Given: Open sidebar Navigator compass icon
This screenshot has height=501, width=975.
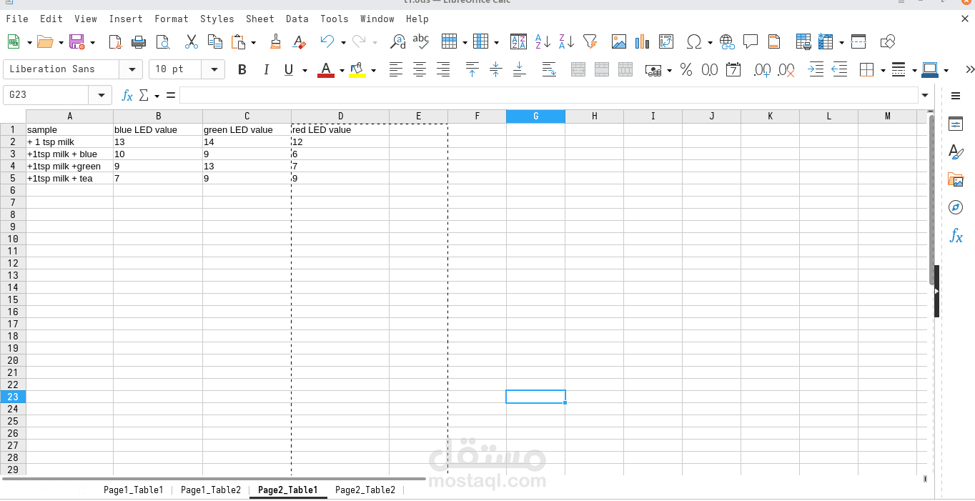Looking at the screenshot, I should [x=956, y=207].
